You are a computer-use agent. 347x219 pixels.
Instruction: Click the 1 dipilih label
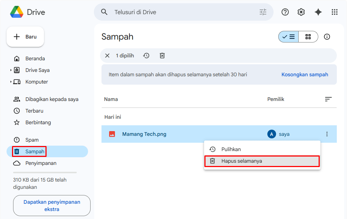125,56
